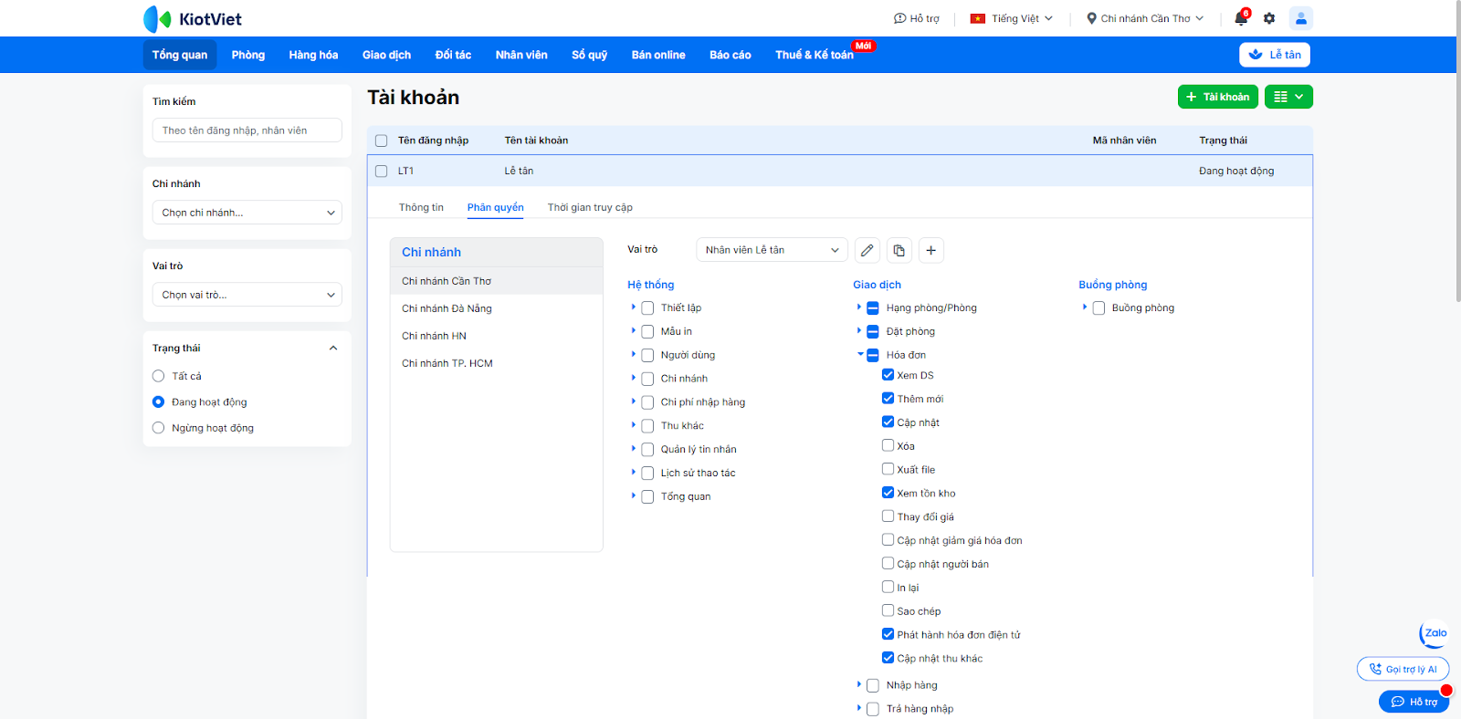Open the Chi nhánh Cần Thơ branch selector
Viewport: 1461px width, 719px height.
pos(1145,18)
